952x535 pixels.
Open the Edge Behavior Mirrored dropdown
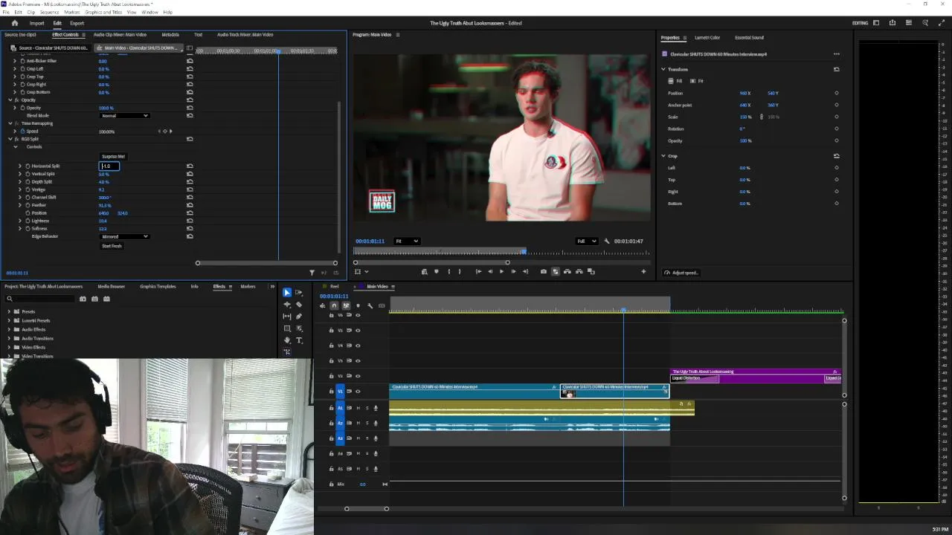[x=125, y=236]
